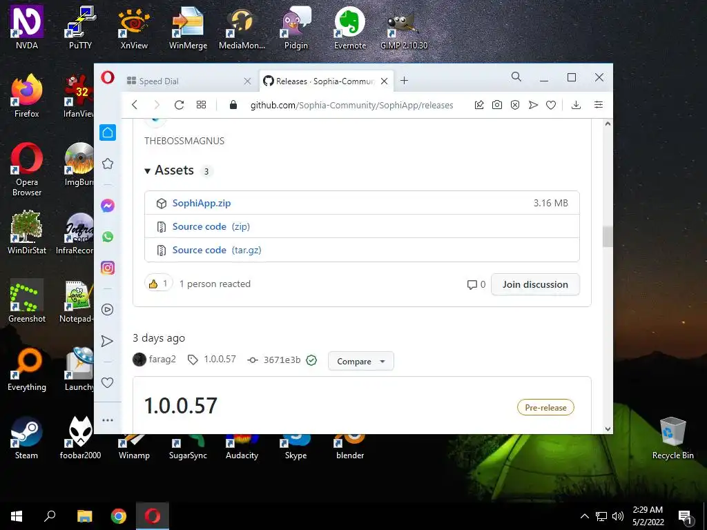Screen dimensions: 707x530
Task: Open the snapshot camera icon in address bar
Action: point(497,105)
